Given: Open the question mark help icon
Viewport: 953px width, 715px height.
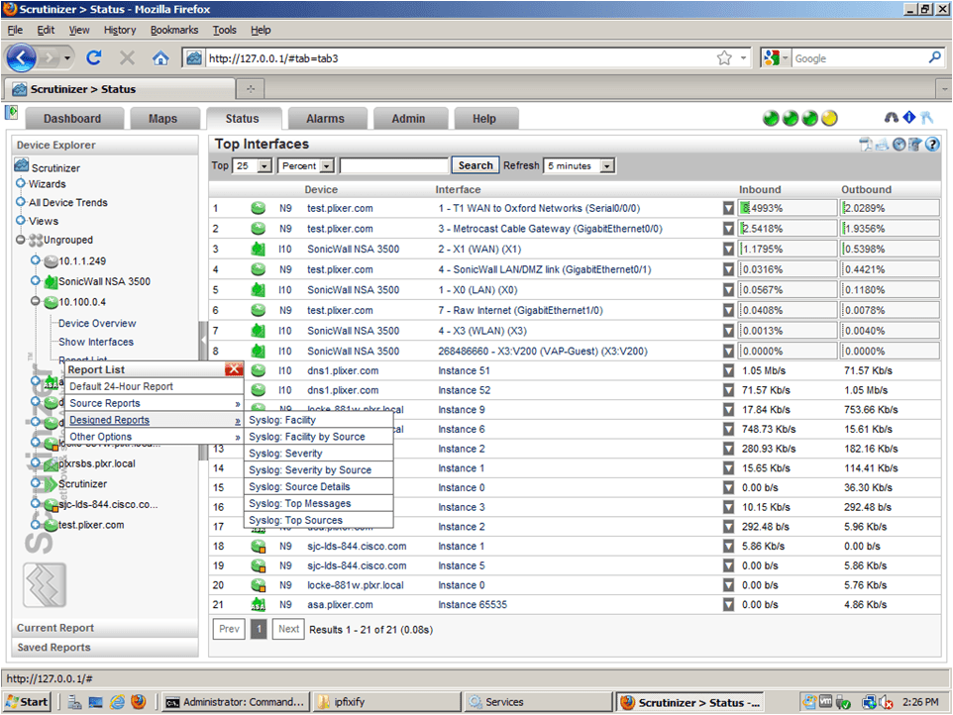Looking at the screenshot, I should pyautogui.click(x=932, y=145).
